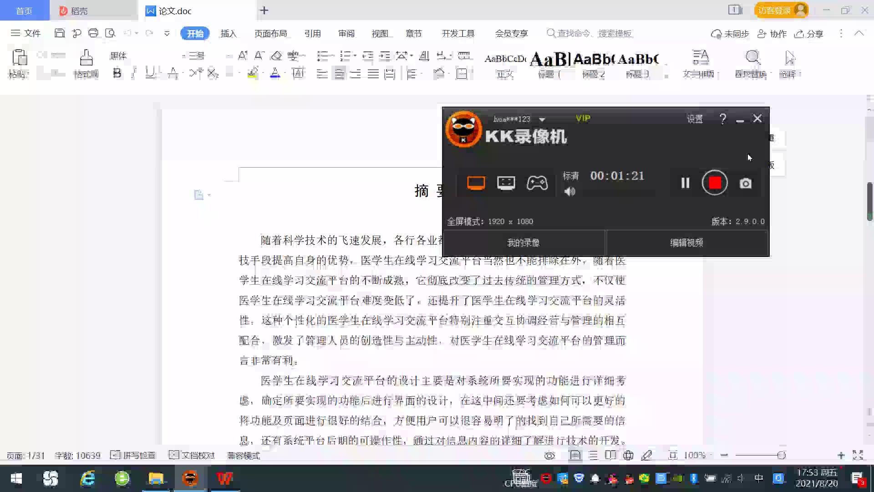Apply bullet list formatting
The image size is (874, 492).
click(x=324, y=56)
